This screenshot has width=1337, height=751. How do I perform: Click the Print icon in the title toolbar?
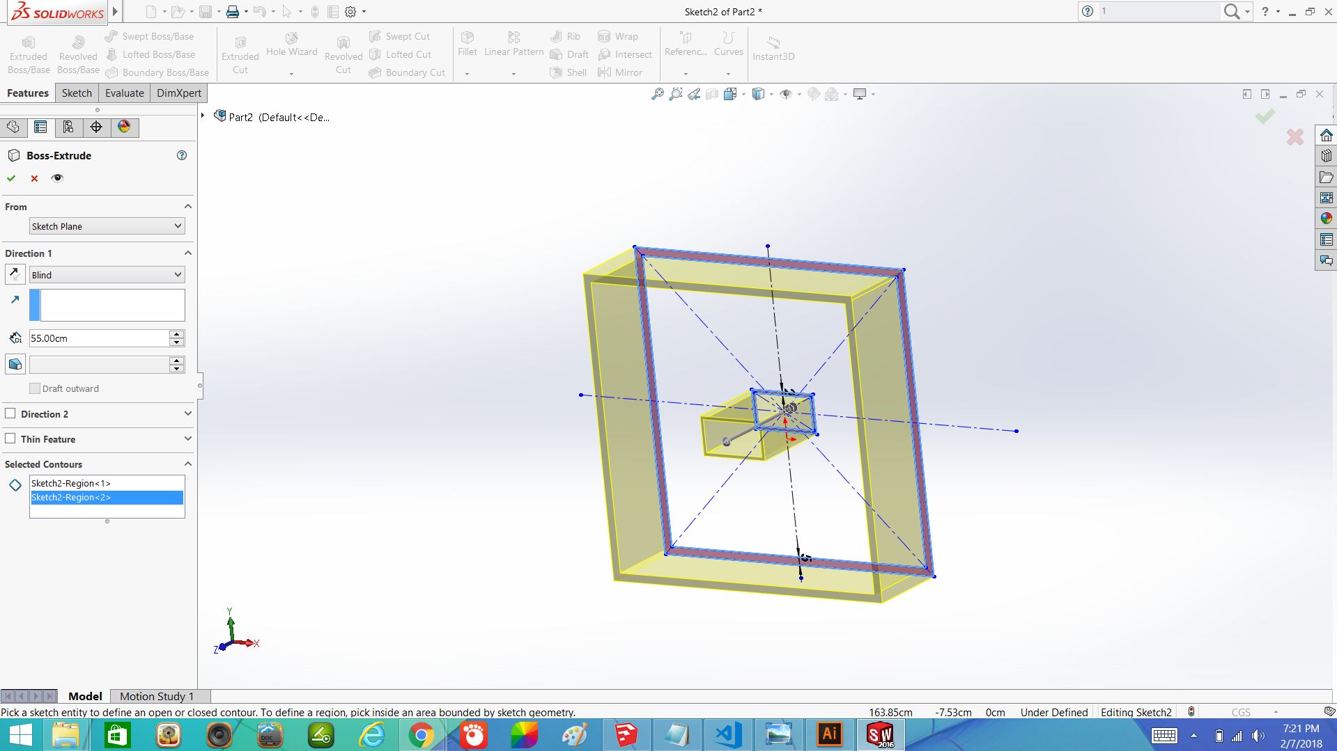pos(233,12)
